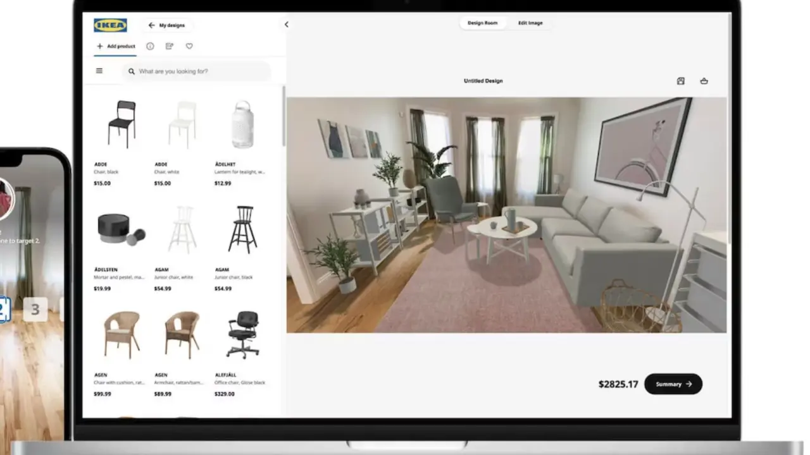Screen dimensions: 810x455
Task: Click the IKEA logo
Action: tap(110, 25)
